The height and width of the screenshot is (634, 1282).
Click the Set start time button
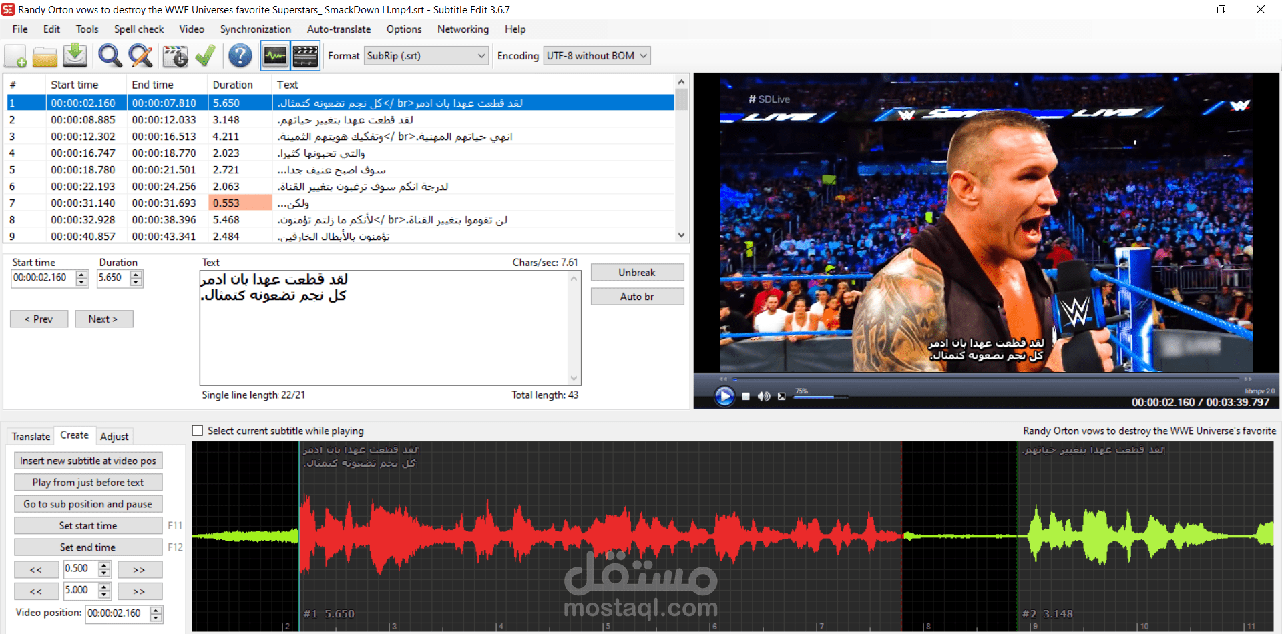(x=88, y=526)
